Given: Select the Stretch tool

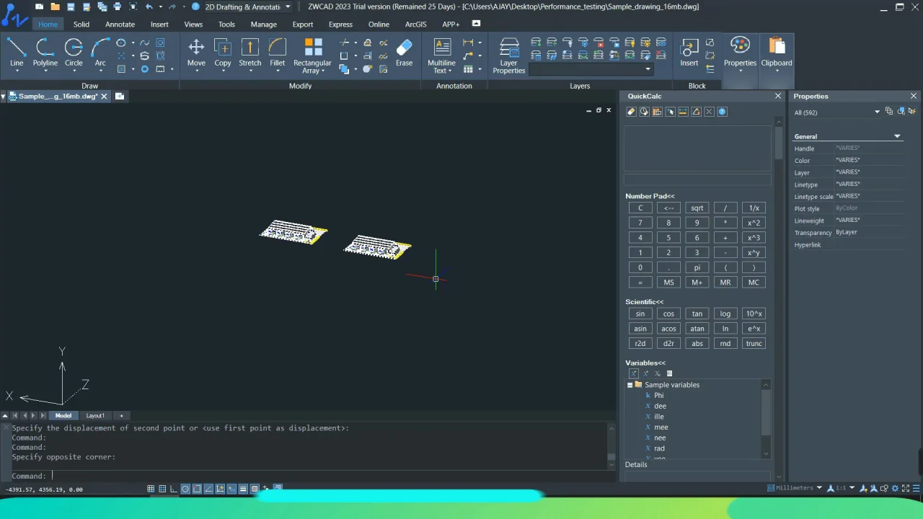Looking at the screenshot, I should pyautogui.click(x=249, y=53).
